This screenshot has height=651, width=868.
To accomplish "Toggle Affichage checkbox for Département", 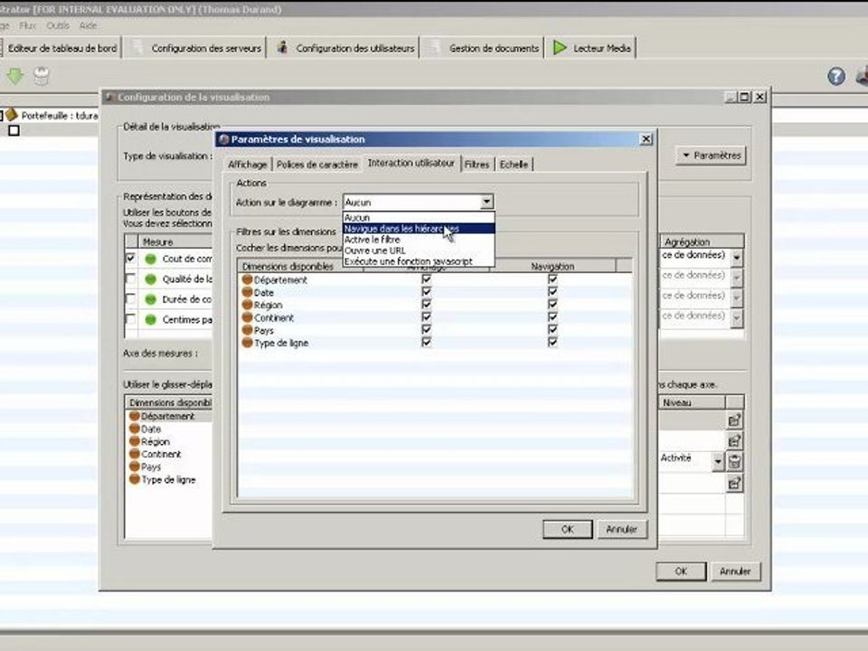I will click(x=426, y=278).
